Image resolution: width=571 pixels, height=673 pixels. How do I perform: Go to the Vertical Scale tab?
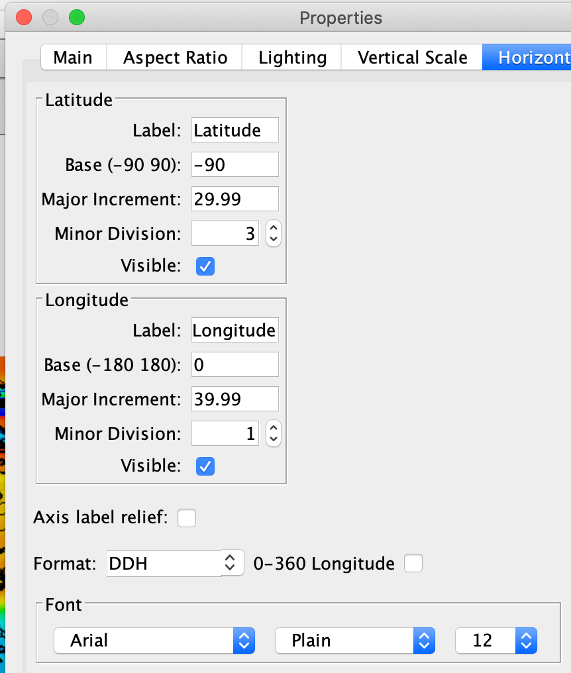[412, 58]
